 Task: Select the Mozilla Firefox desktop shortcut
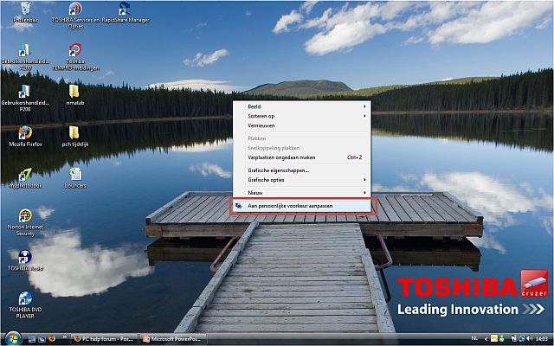click(x=25, y=137)
